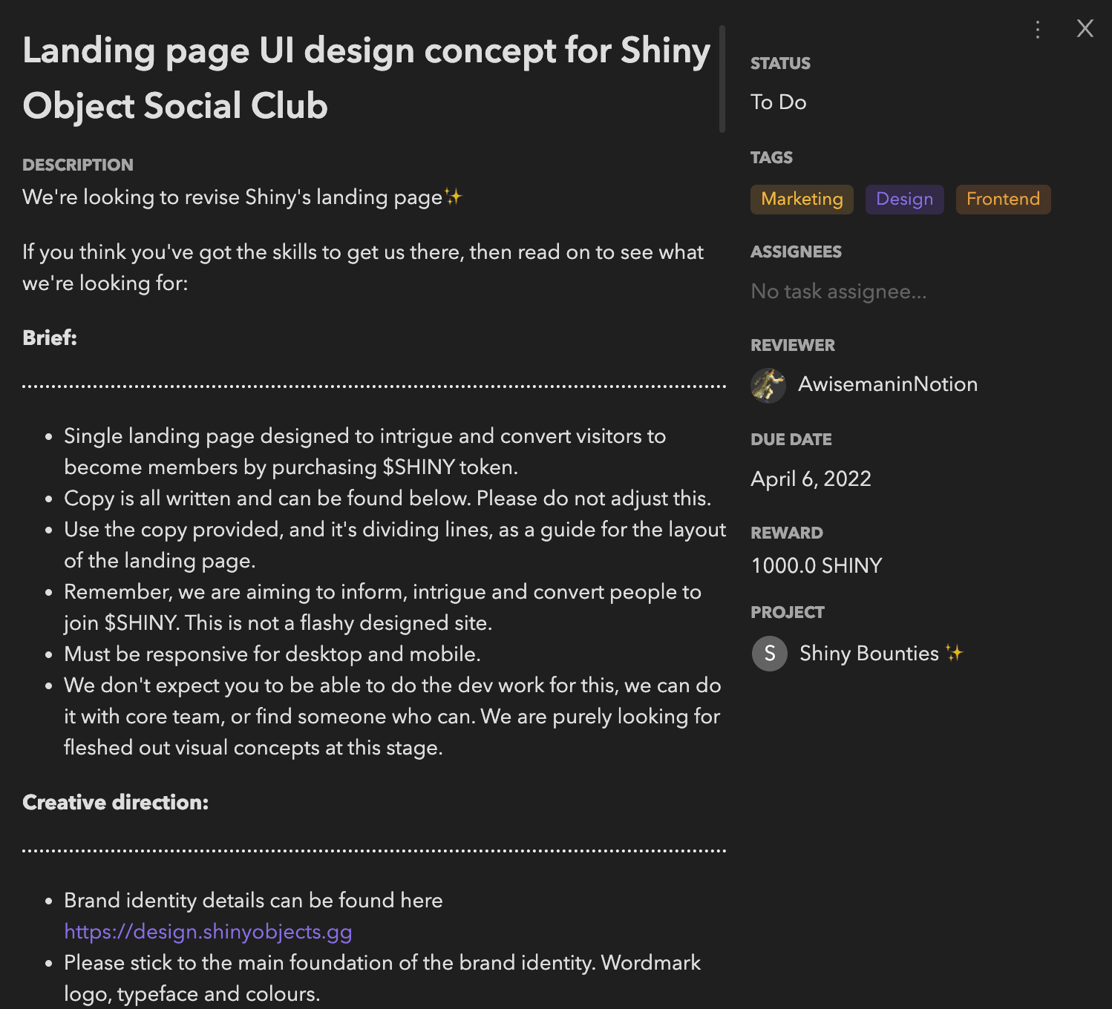The width and height of the screenshot is (1112, 1009).
Task: Select the Design tag
Action: 904,200
